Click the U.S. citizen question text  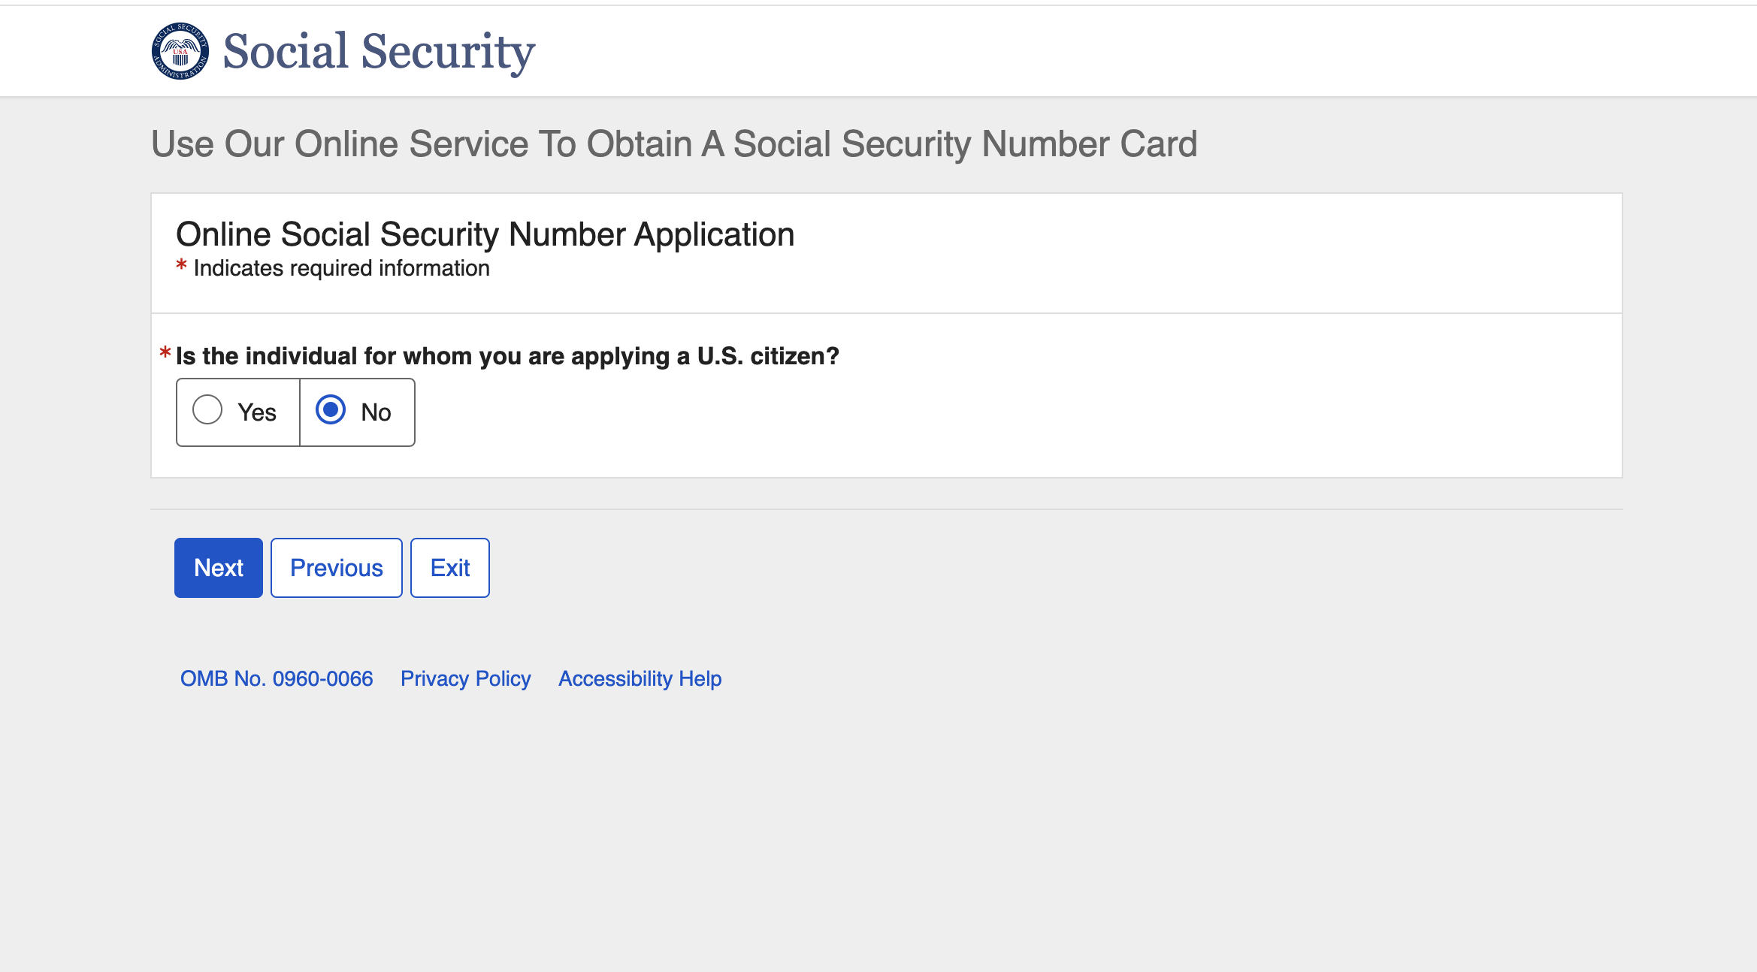507,356
